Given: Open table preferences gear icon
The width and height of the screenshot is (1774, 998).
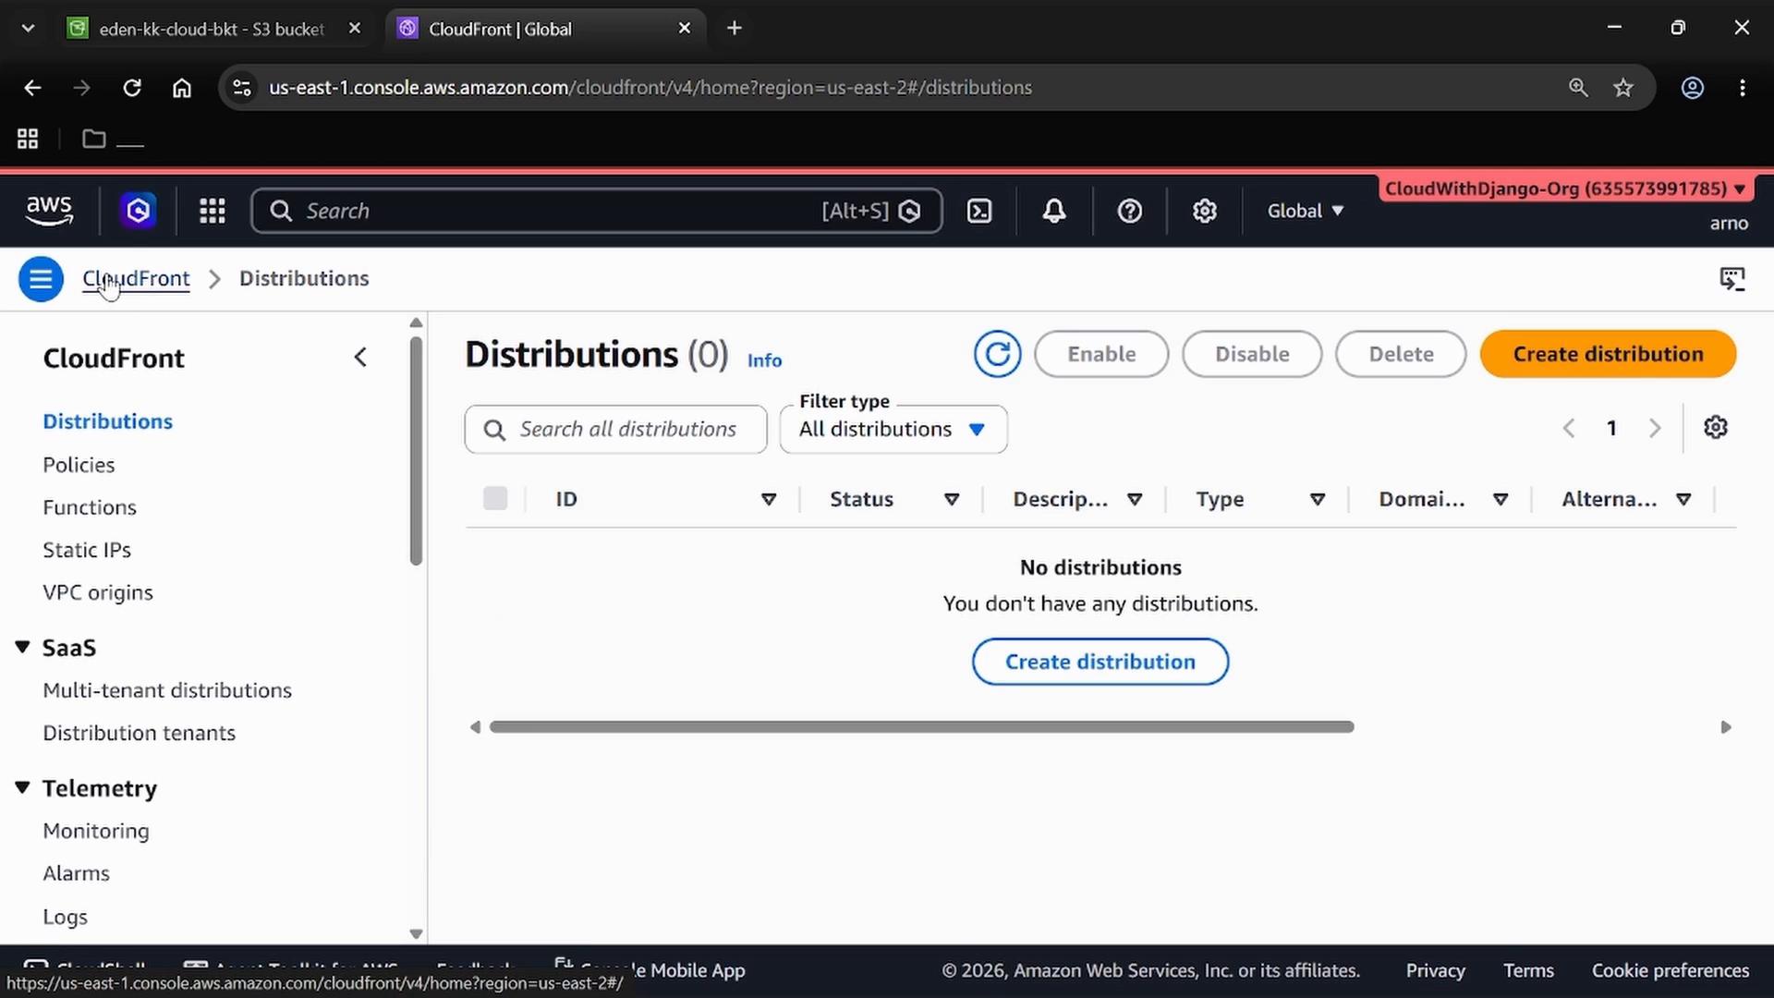Looking at the screenshot, I should point(1716,428).
